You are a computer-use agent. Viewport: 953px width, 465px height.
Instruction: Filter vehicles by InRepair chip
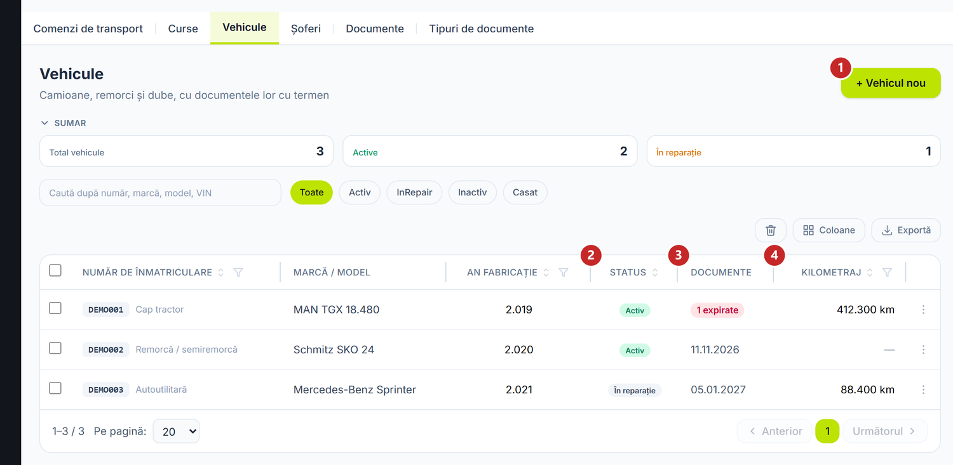tap(414, 192)
